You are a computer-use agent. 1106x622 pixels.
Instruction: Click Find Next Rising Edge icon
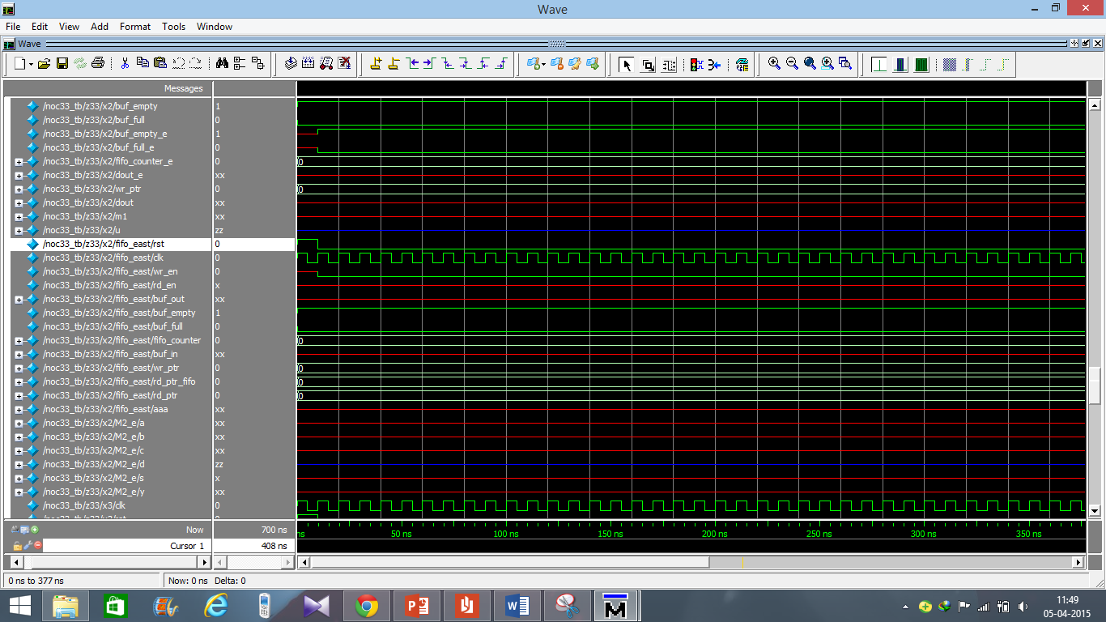click(502, 63)
